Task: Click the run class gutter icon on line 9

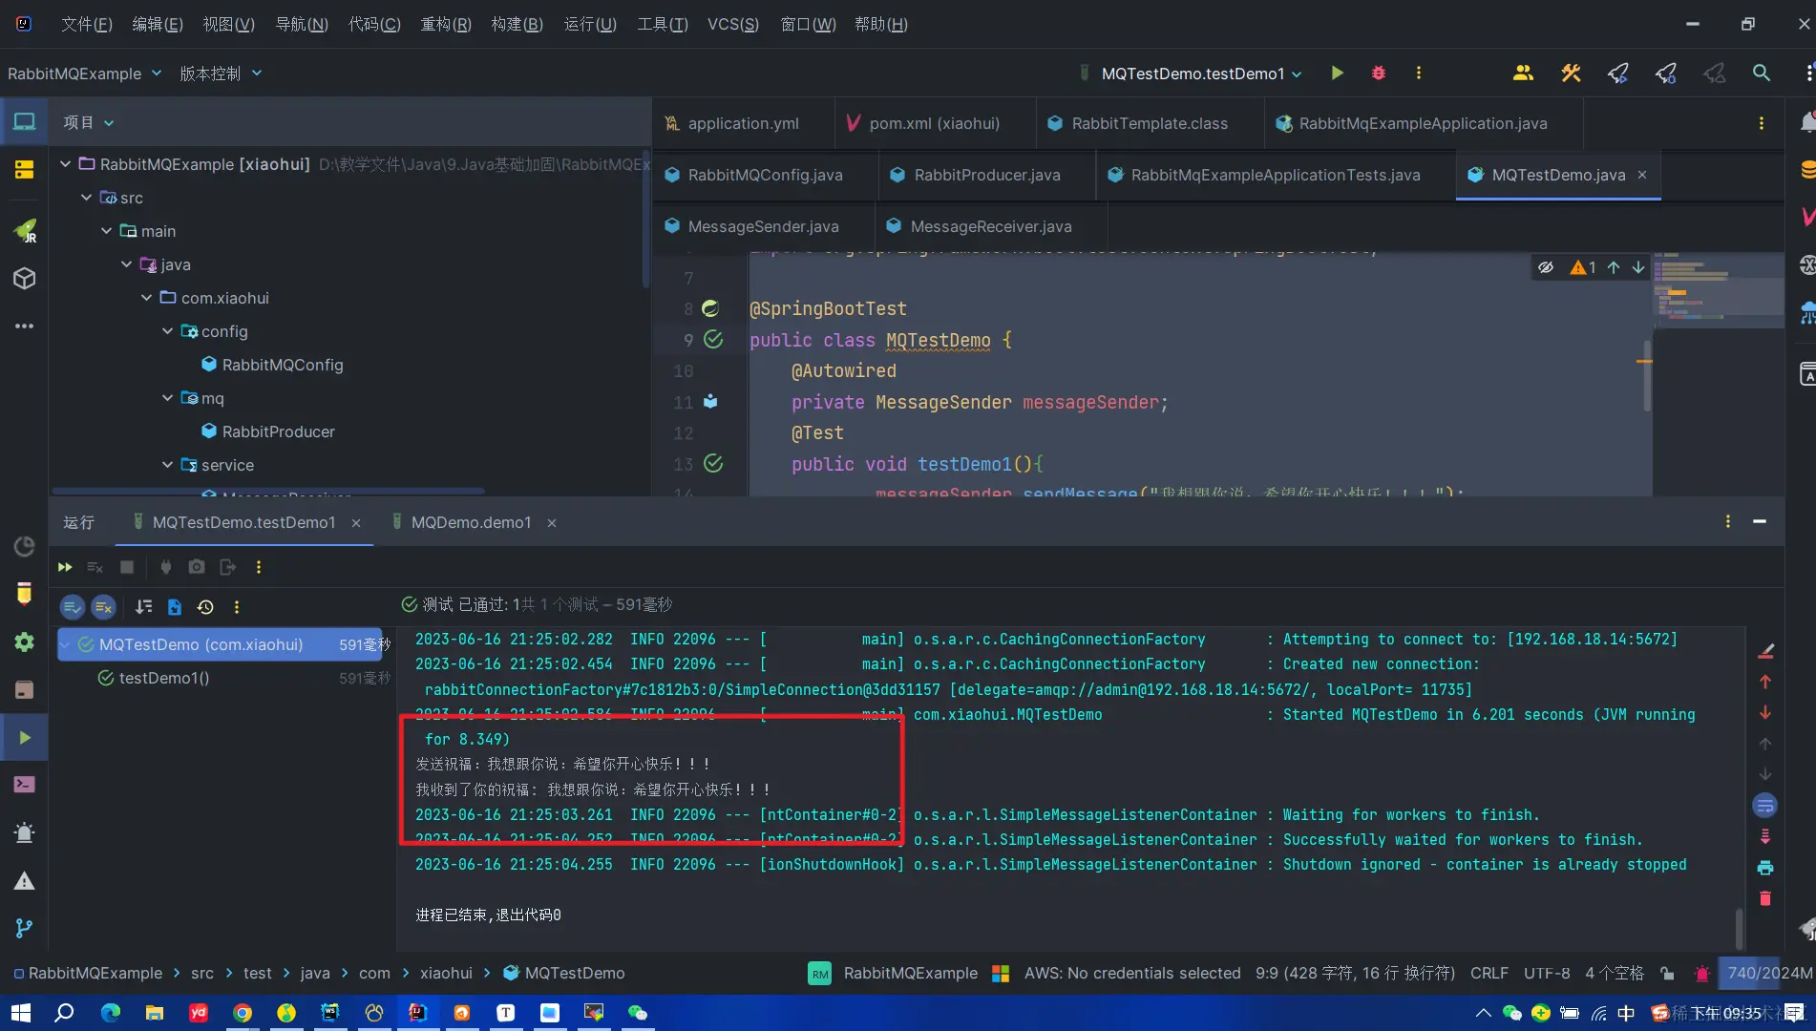Action: [713, 339]
